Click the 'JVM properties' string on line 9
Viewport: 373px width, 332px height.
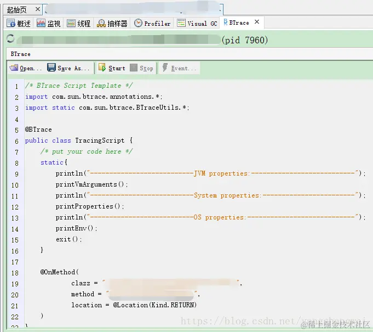click(222, 173)
